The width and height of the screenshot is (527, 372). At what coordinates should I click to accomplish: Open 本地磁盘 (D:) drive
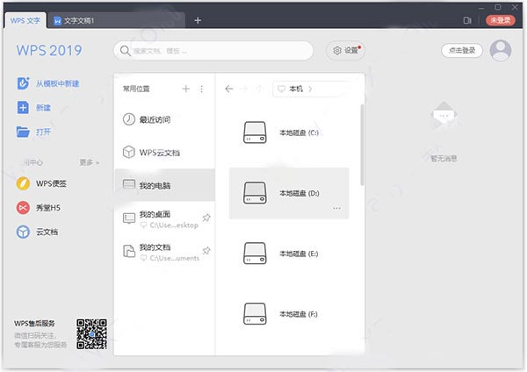pos(289,193)
